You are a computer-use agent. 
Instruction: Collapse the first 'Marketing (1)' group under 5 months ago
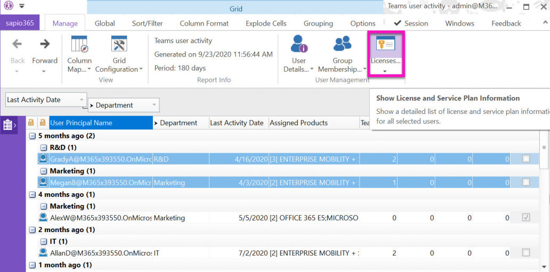click(44, 171)
